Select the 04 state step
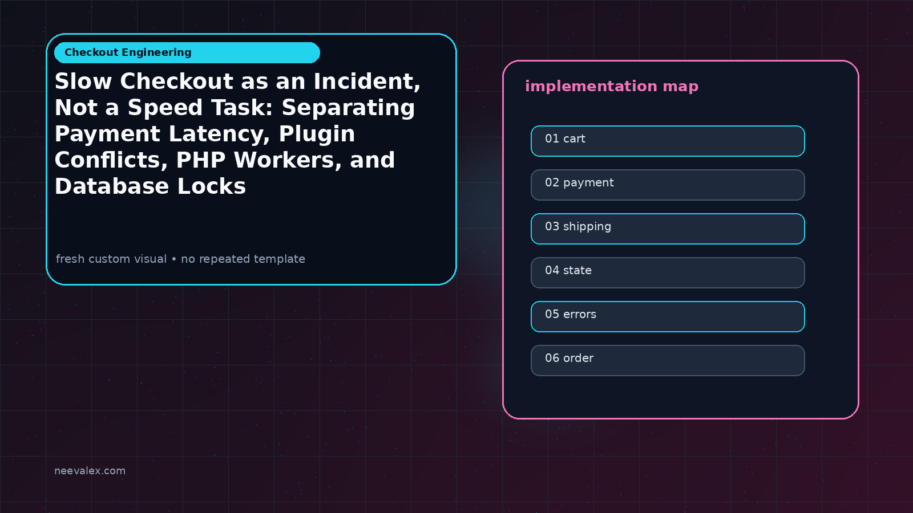This screenshot has height=513, width=913. pyautogui.click(x=668, y=272)
